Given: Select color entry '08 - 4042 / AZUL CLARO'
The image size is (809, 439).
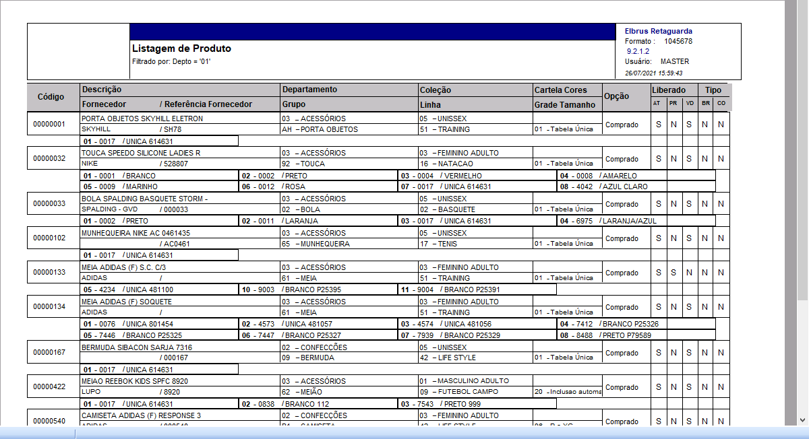Looking at the screenshot, I should 604,187.
